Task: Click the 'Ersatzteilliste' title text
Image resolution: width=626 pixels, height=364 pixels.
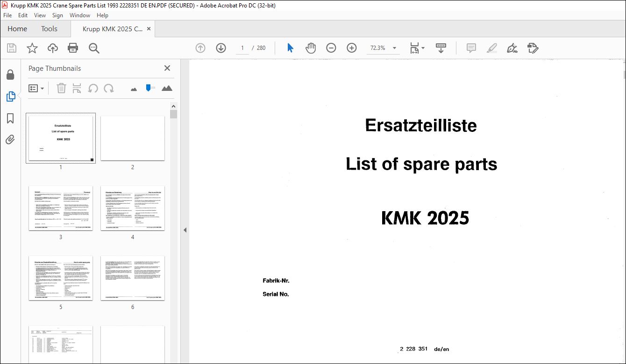Action: 421,125
